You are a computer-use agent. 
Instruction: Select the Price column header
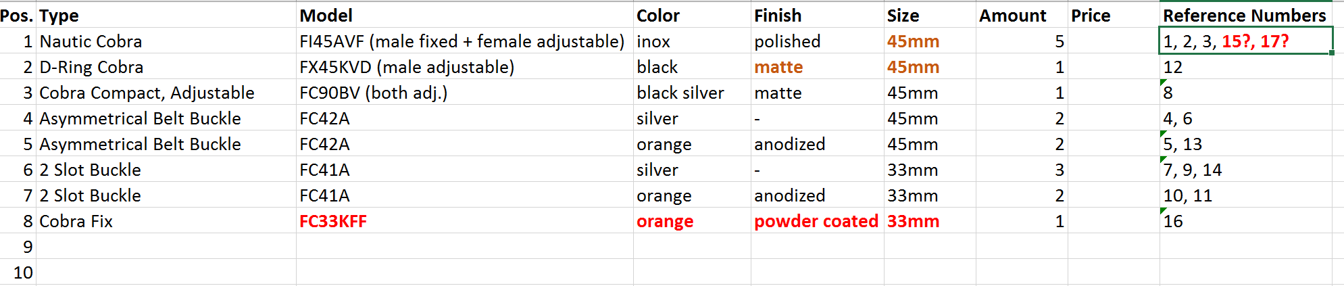[x=1114, y=15]
